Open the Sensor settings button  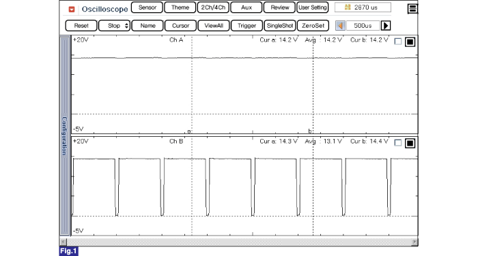tap(147, 7)
